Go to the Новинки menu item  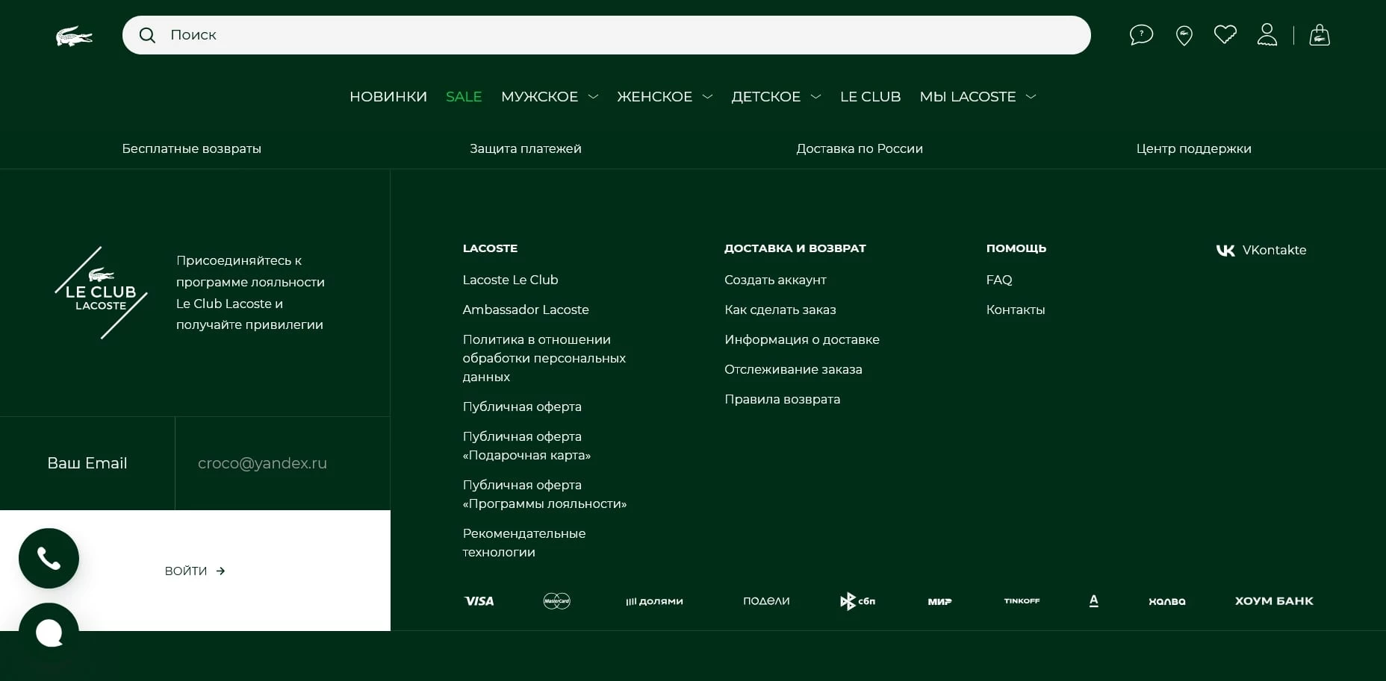388,97
